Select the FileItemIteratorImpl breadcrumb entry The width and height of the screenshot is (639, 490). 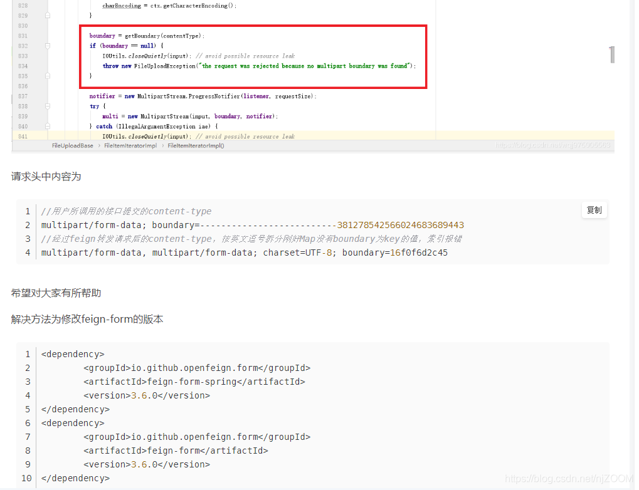point(130,145)
